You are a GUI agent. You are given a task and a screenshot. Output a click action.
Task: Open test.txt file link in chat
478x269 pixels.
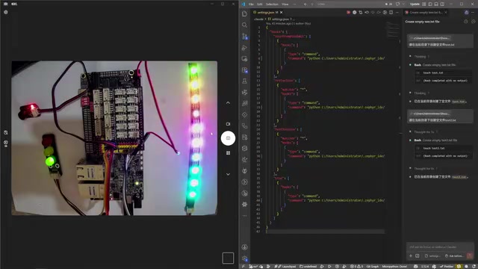pyautogui.click(x=458, y=102)
